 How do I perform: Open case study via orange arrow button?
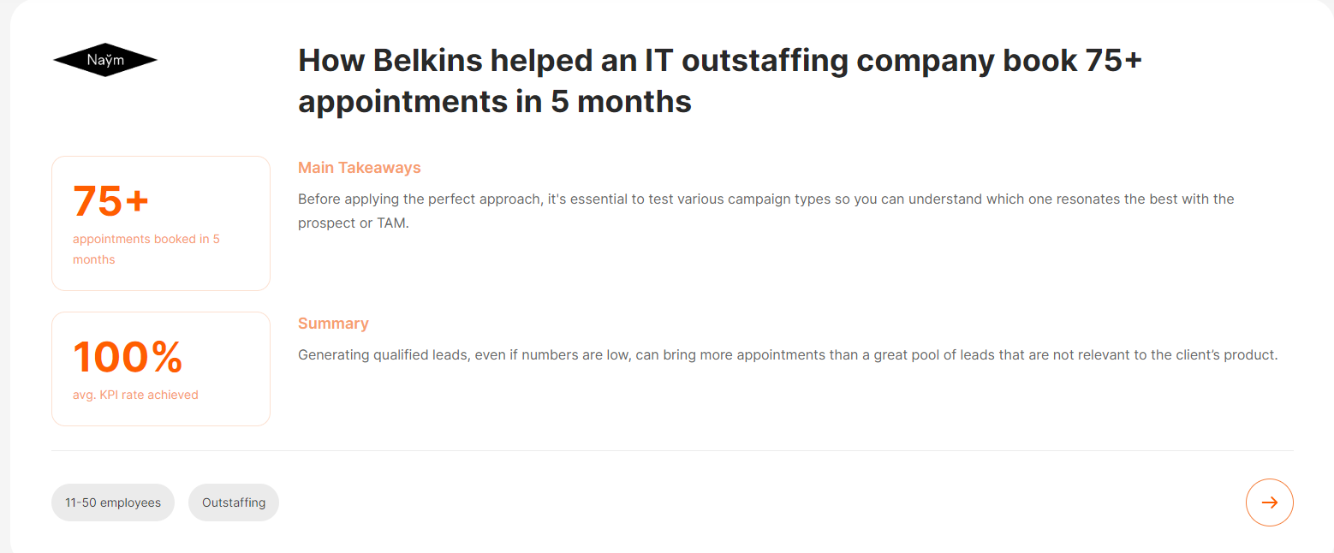(1269, 502)
